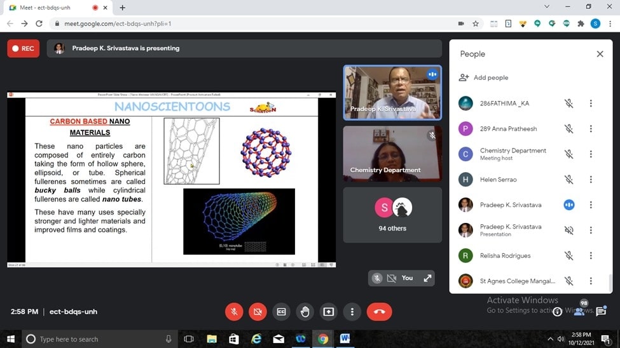Open more options three-dot menu in call bar
Viewport: 620px width, 348px height.
(x=352, y=312)
